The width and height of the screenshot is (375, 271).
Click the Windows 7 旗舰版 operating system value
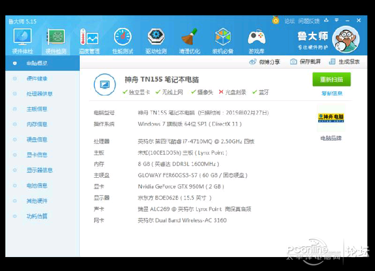point(190,124)
